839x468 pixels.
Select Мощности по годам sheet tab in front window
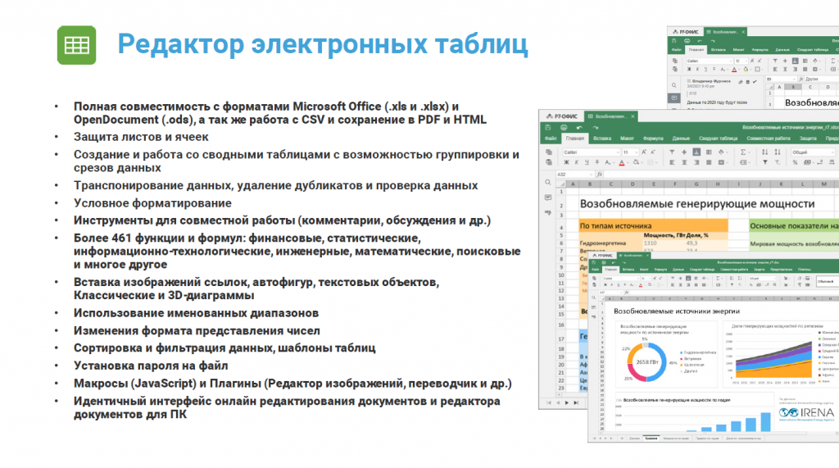(676, 438)
